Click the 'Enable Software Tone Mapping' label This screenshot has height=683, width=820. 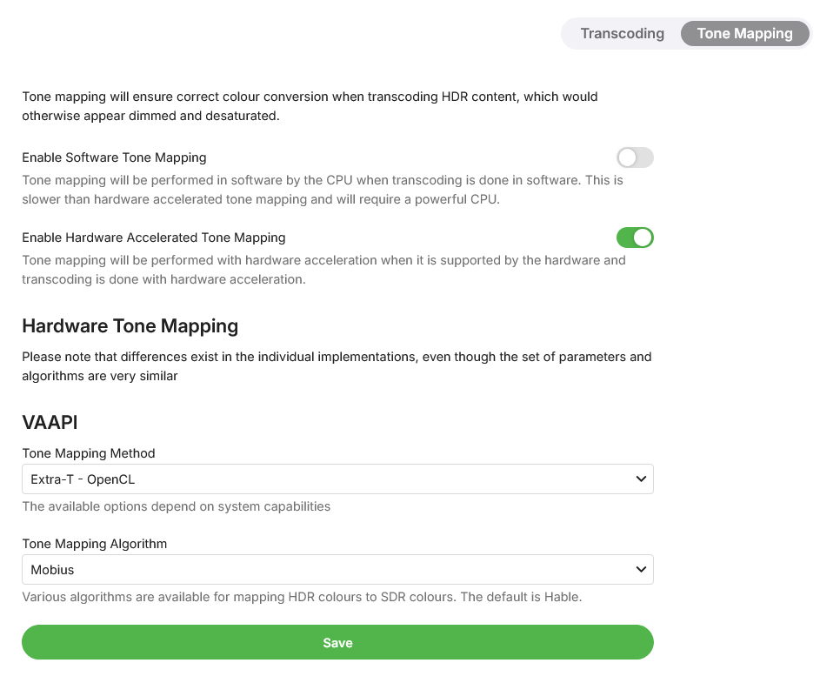coord(114,157)
